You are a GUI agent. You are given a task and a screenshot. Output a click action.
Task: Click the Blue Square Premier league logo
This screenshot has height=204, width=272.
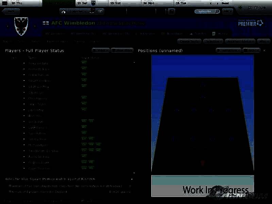pos(251,23)
